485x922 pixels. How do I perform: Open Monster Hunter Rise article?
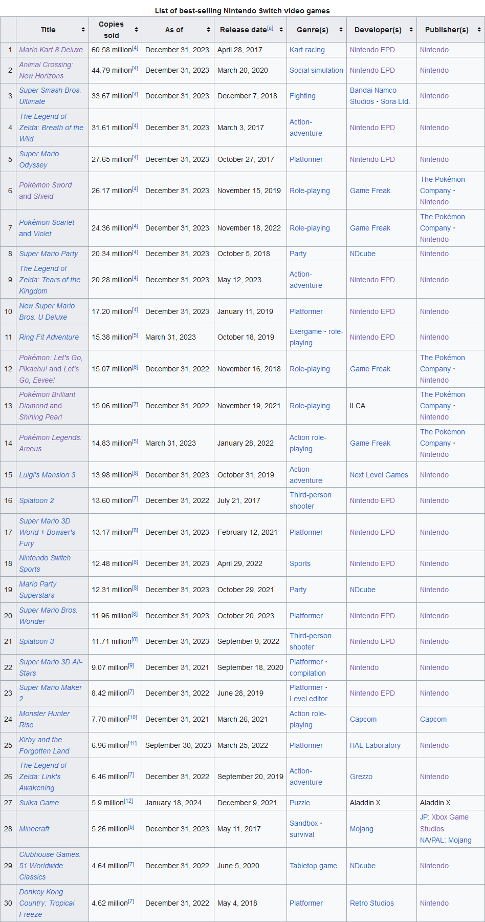[x=44, y=719]
